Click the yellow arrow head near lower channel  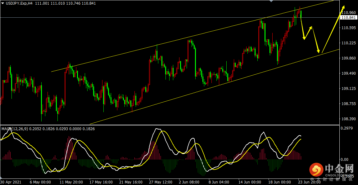pyautogui.click(x=318, y=51)
